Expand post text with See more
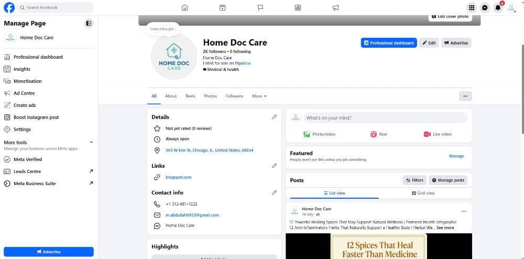The width and height of the screenshot is (524, 259). click(445, 228)
